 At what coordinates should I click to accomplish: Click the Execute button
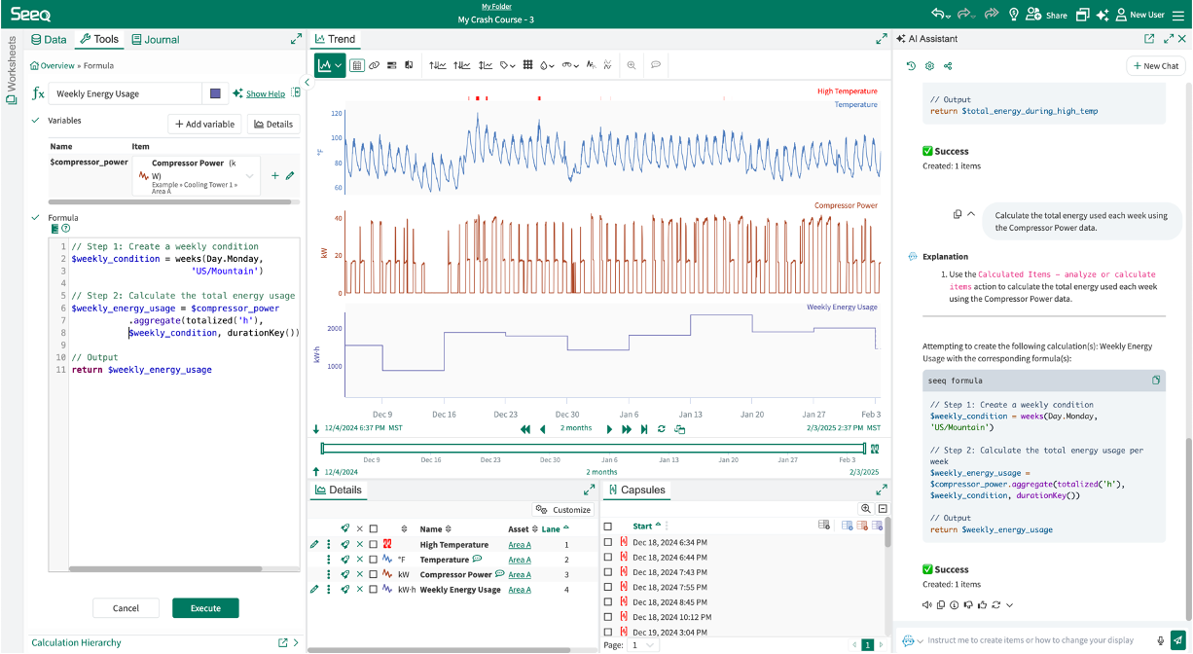(205, 608)
